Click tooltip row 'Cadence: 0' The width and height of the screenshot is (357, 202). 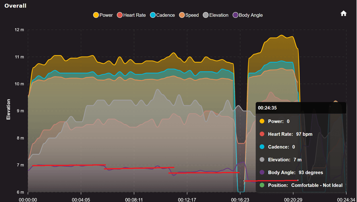pyautogui.click(x=277, y=147)
